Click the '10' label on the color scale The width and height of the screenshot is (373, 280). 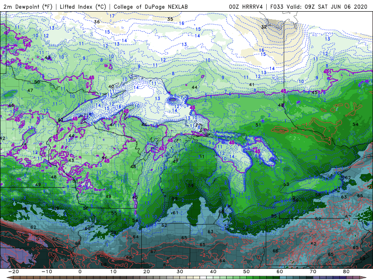[x=113, y=272]
